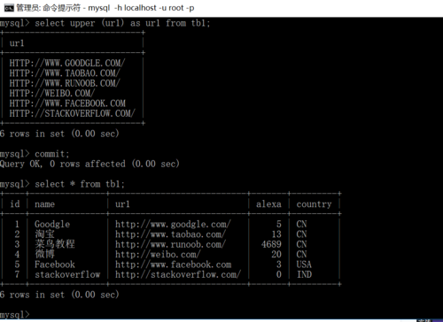This screenshot has width=443, height=322.
Task: Click the url cell http://stackoverflow.com/
Action: click(178, 274)
